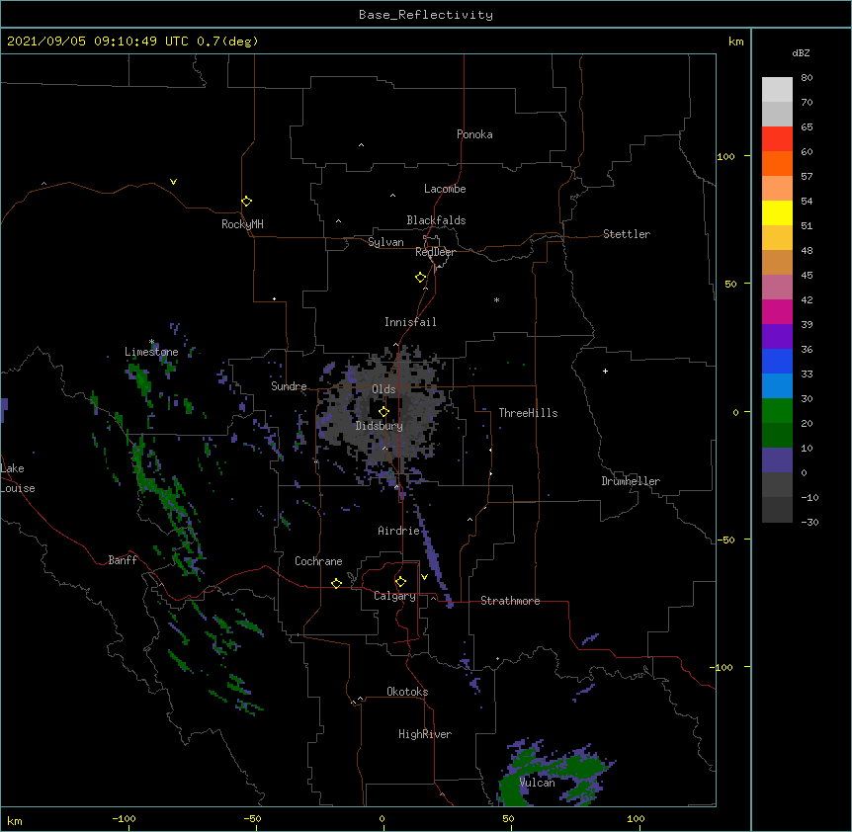The width and height of the screenshot is (852, 832).
Task: Click the -50 tick label on right axis
Action: point(725,540)
